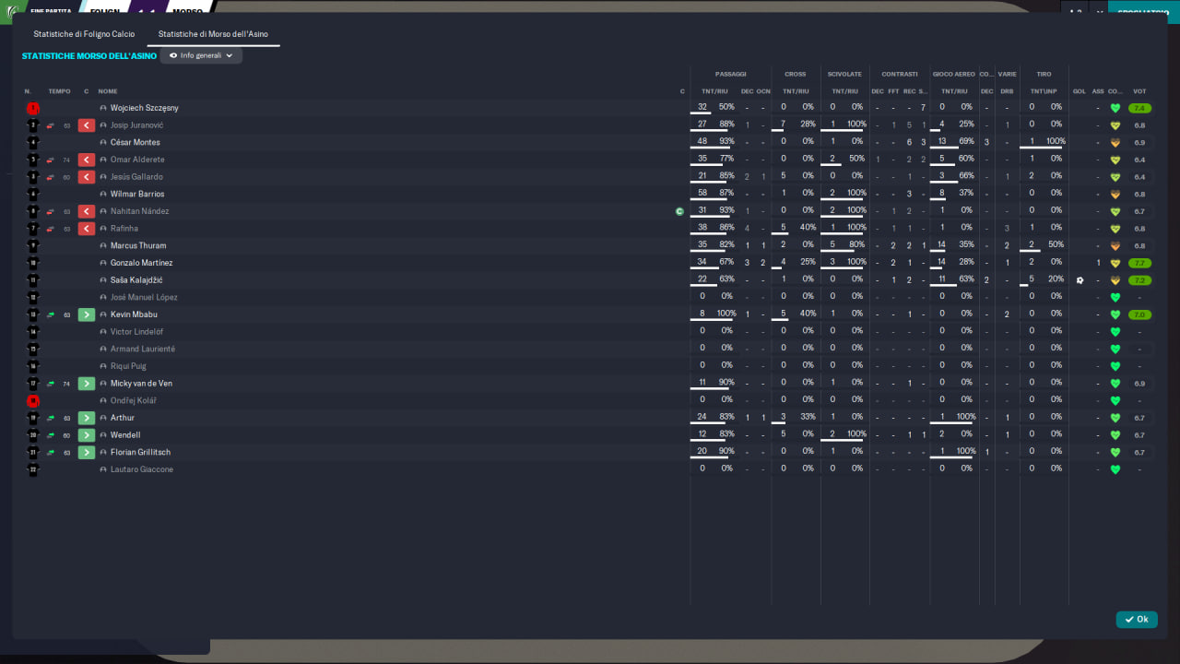The width and height of the screenshot is (1180, 664).
Task: Click the red substituted-off arrow for Josip Juranović
Action: [87, 125]
